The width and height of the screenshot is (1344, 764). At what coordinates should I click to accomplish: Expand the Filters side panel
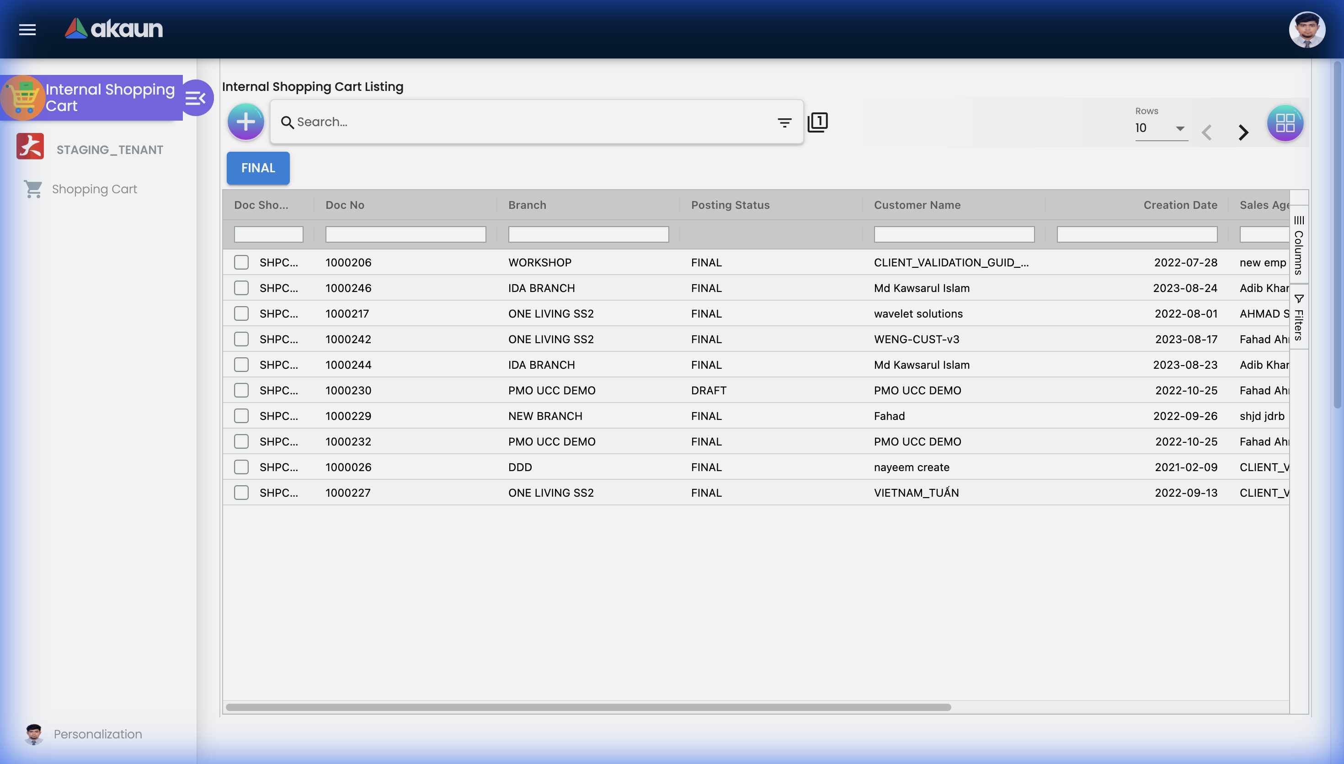click(1298, 318)
